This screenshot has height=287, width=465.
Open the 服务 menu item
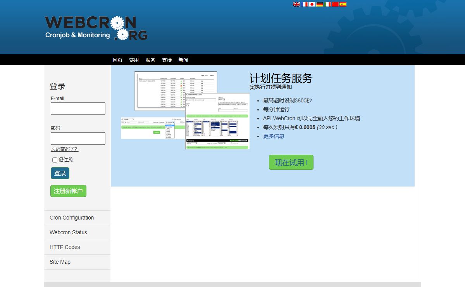[150, 60]
